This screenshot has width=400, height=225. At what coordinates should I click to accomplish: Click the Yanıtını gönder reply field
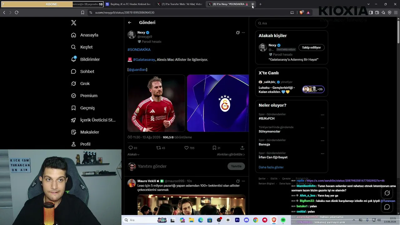point(181,166)
